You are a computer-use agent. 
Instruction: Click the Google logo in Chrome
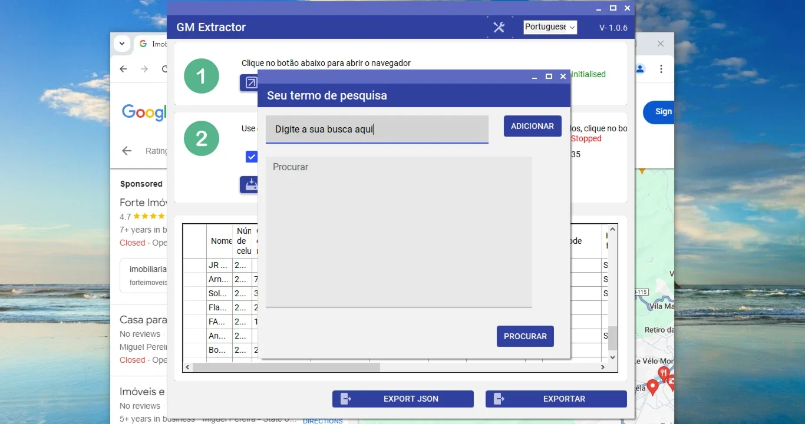pyautogui.click(x=144, y=112)
